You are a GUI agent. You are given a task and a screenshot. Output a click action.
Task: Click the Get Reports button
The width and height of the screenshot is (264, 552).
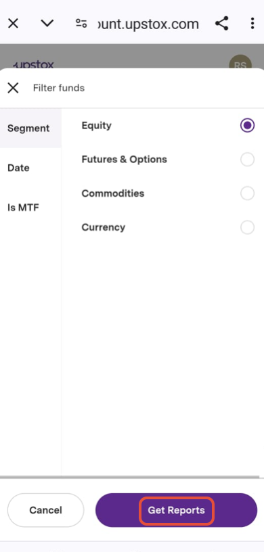click(x=176, y=510)
